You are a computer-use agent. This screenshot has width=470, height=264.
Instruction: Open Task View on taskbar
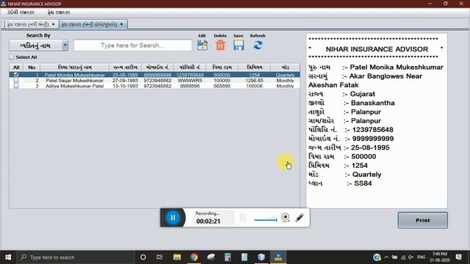click(159, 257)
